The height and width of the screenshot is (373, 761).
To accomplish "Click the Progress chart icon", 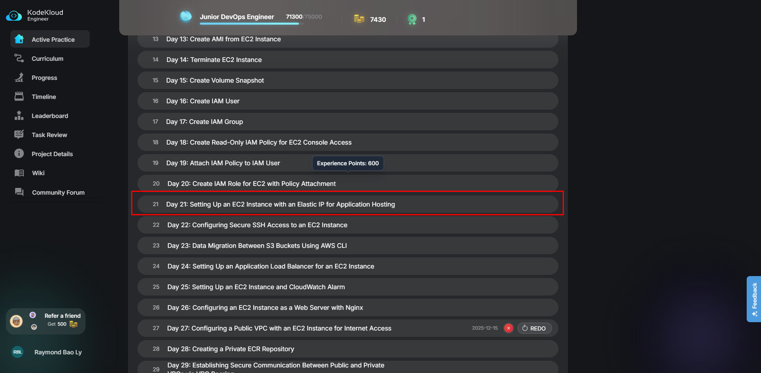I will (19, 77).
